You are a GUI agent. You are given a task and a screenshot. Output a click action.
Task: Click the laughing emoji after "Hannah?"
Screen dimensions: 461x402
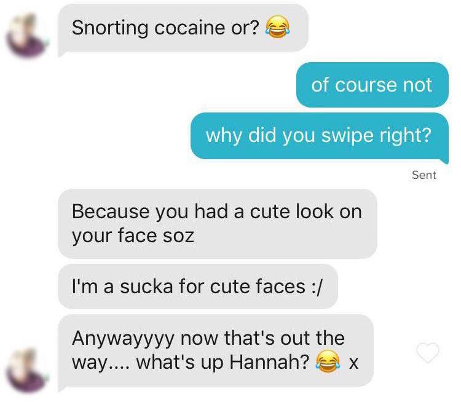(328, 361)
